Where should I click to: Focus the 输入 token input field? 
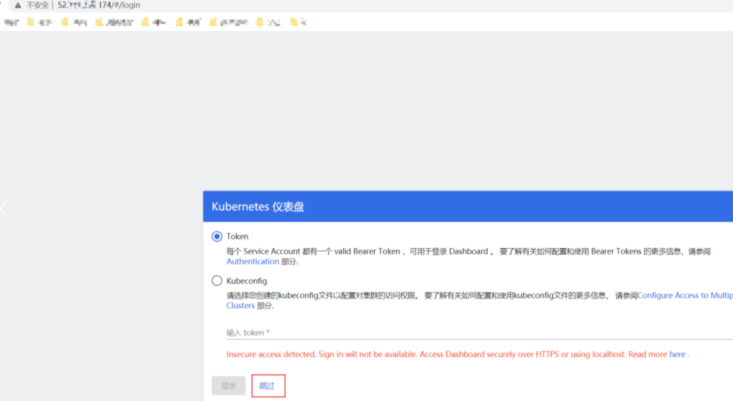pyautogui.click(x=480, y=332)
